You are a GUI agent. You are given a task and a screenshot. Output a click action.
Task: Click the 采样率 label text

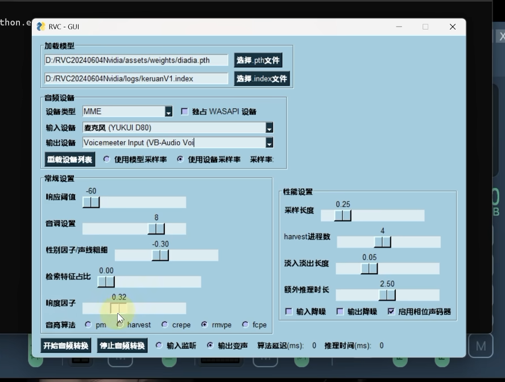point(262,159)
